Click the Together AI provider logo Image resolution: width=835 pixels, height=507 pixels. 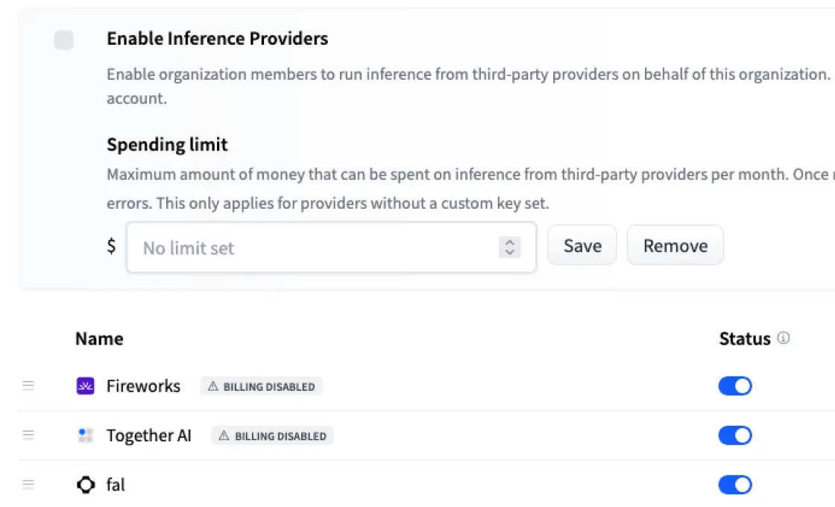point(85,435)
